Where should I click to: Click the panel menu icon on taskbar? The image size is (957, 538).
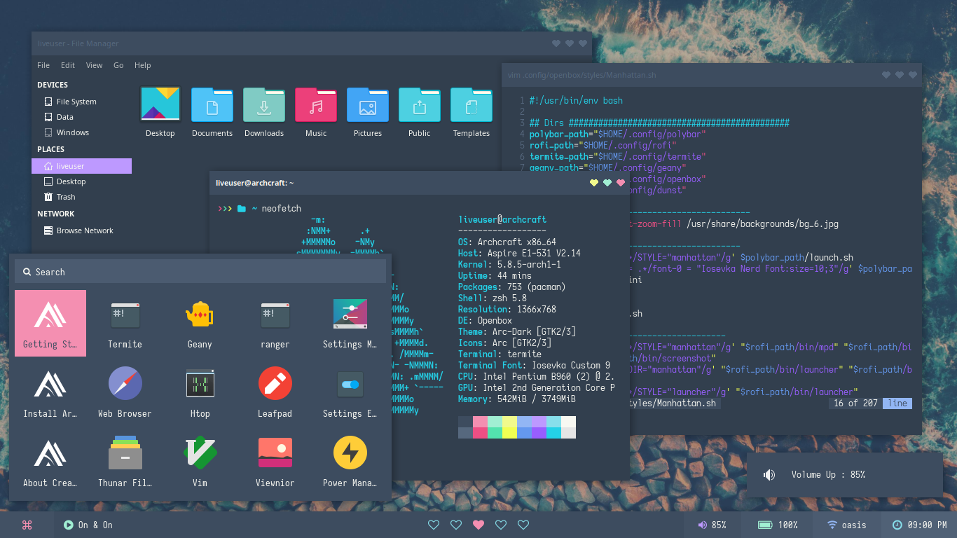click(27, 525)
